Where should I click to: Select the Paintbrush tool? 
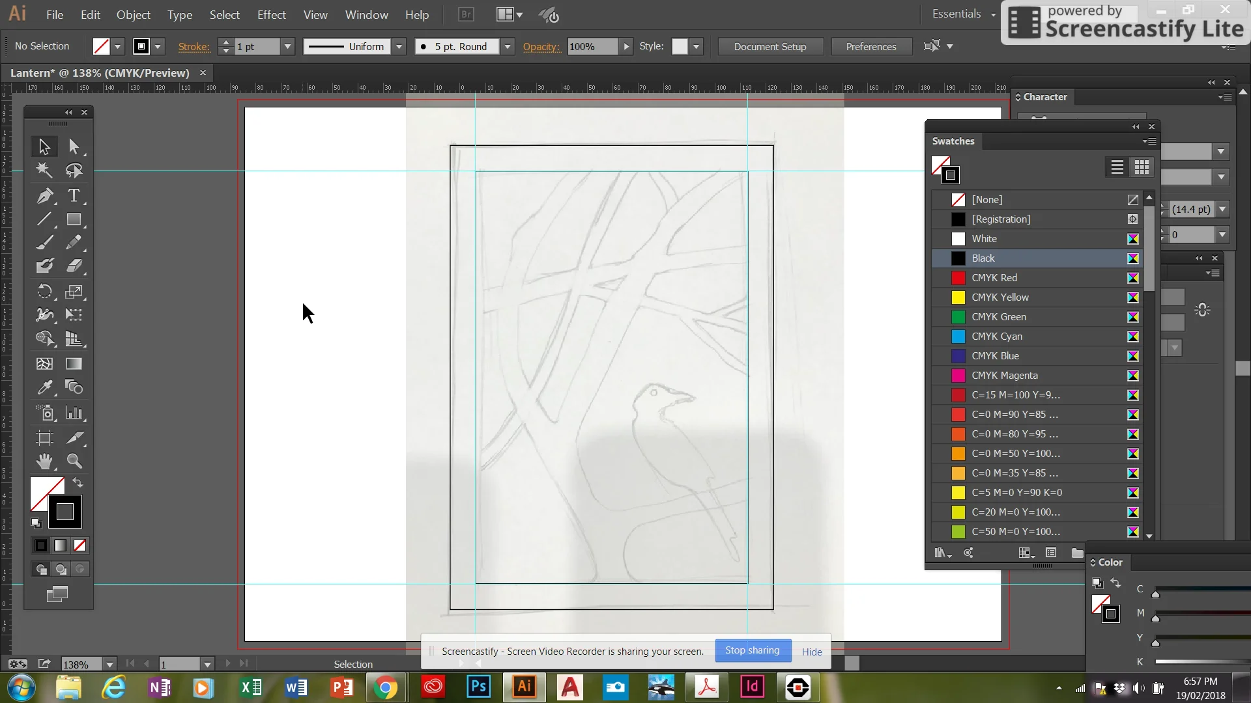tap(44, 242)
